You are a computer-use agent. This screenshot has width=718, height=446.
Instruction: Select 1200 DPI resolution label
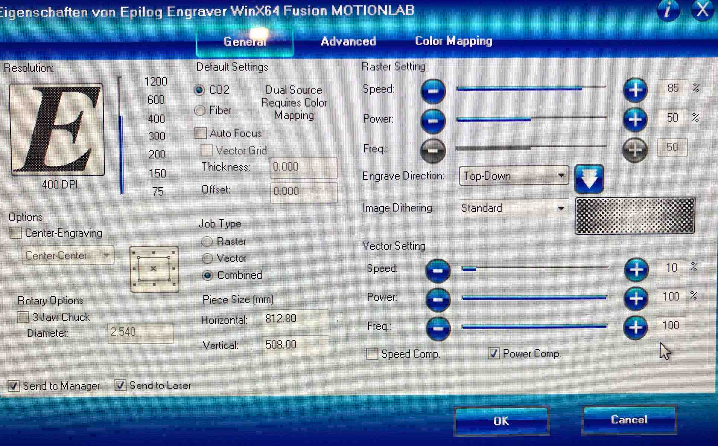pyautogui.click(x=155, y=82)
